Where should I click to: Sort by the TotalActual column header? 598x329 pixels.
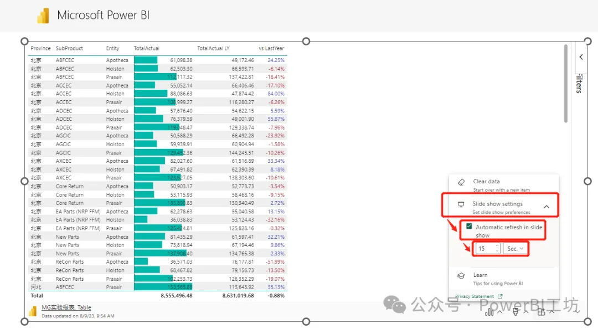point(146,49)
